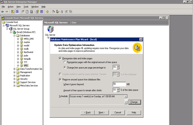This screenshot has width=193, height=125.
Task: Click the Management folder icon
Action: (18, 72)
